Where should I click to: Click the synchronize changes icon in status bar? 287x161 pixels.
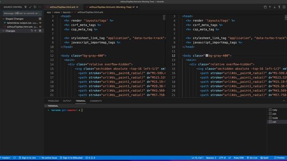coord(15,158)
